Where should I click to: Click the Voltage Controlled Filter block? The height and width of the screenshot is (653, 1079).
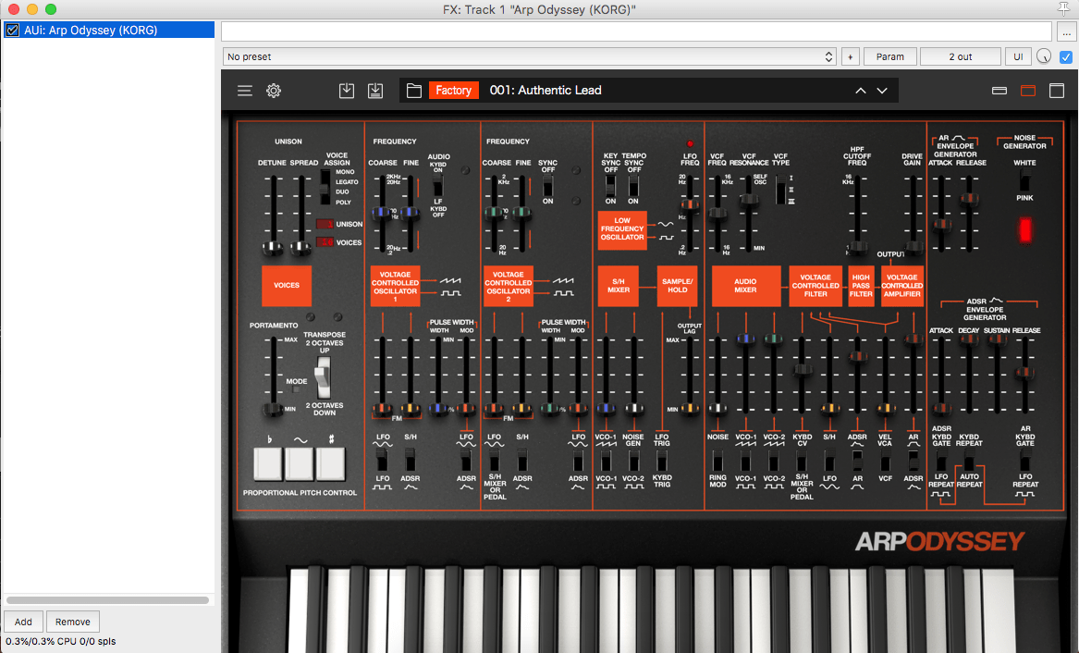(815, 286)
